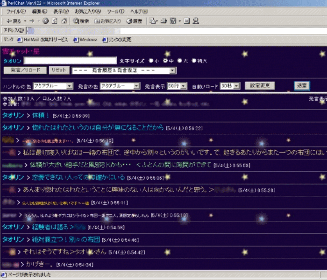This screenshot has width=327, height=280.
Task: Select the 小 font size radio button
Action: coord(150,61)
